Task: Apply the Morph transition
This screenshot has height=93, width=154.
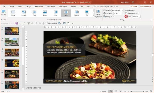Action: pyautogui.click(x=24, y=13)
